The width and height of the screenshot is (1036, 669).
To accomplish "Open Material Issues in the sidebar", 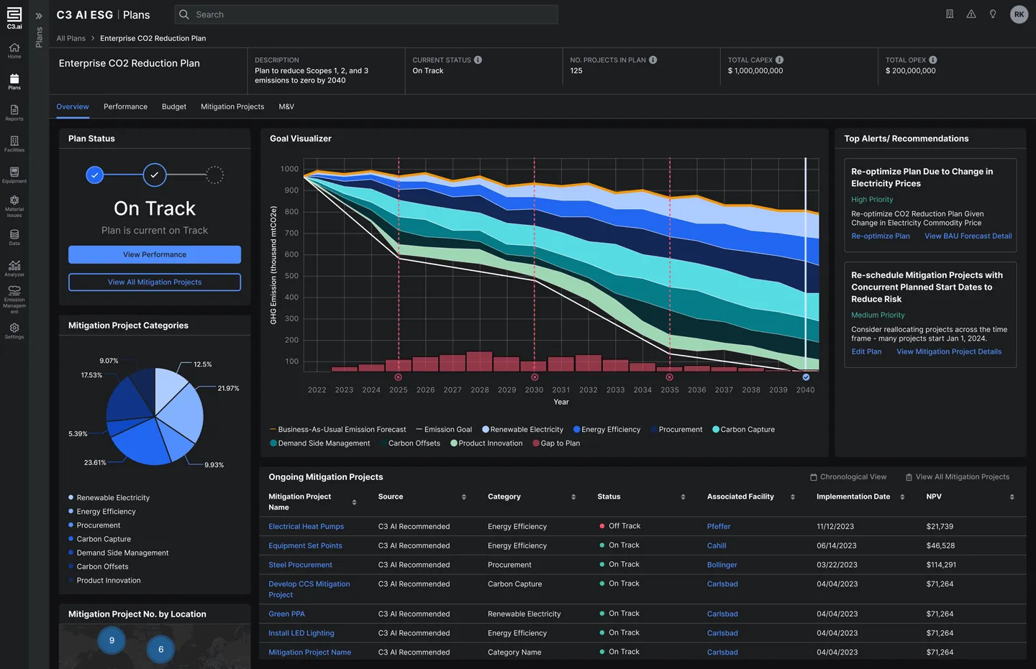I will point(14,206).
